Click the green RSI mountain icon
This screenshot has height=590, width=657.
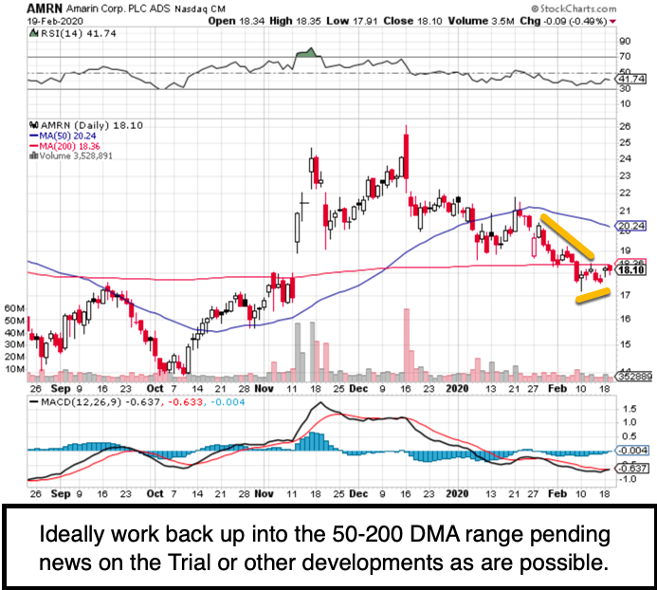(x=33, y=33)
